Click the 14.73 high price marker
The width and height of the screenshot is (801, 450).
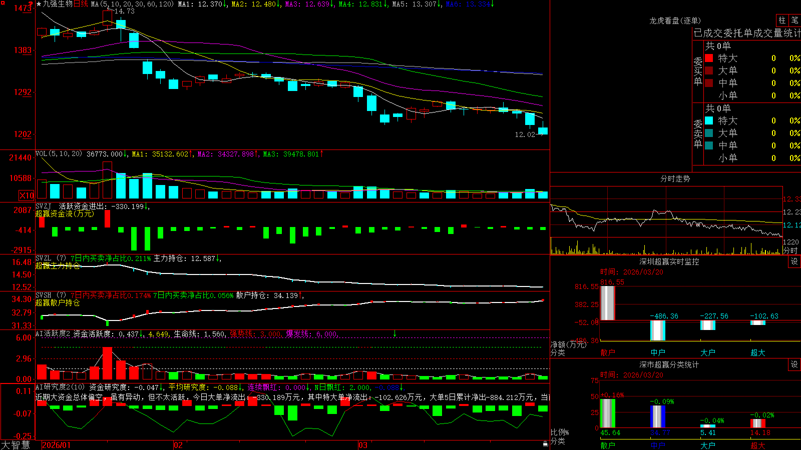click(124, 11)
